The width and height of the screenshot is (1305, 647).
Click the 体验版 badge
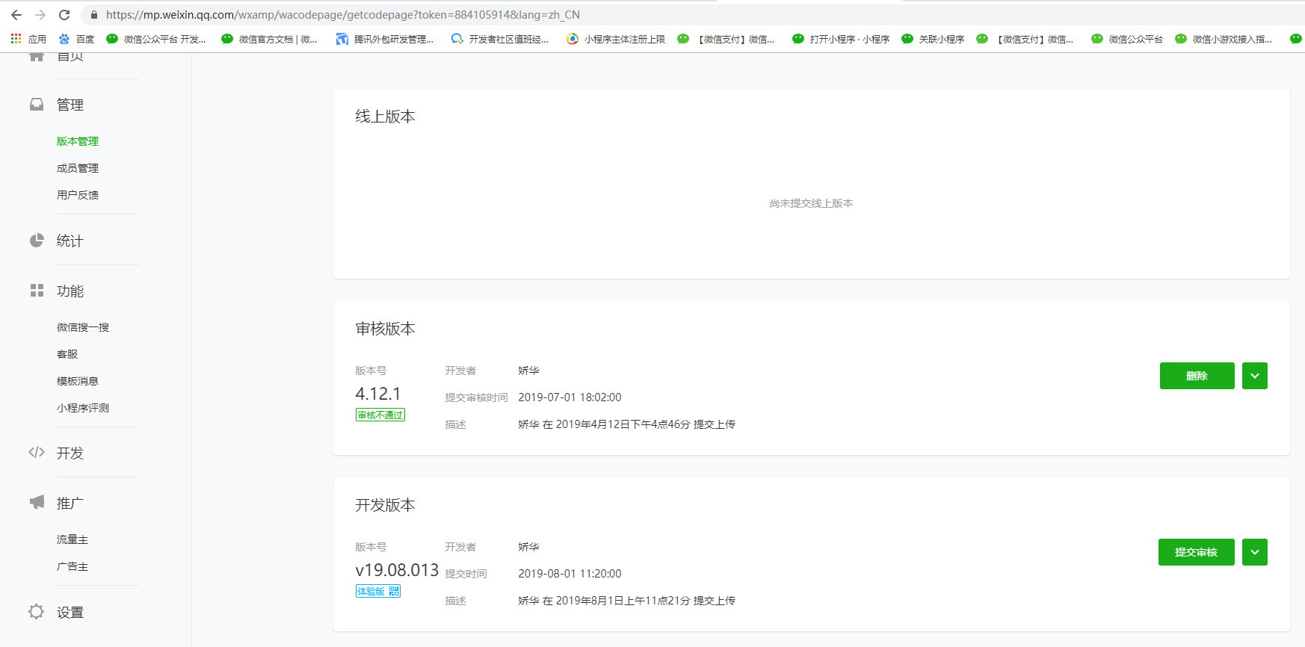point(378,591)
